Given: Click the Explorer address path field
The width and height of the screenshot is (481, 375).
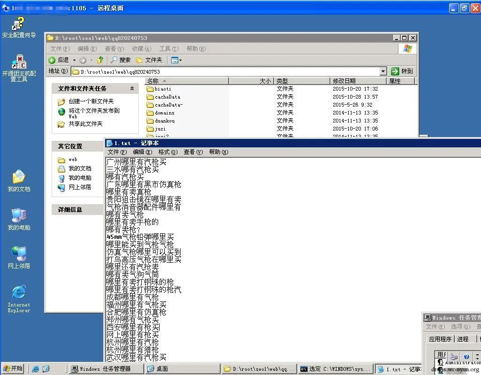Looking at the screenshot, I should (225, 71).
